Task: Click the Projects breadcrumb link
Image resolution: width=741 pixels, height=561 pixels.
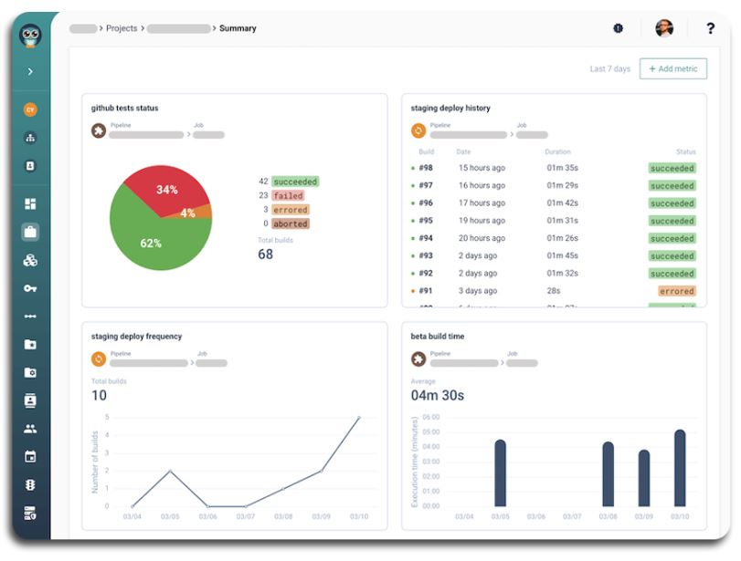Action: pos(122,28)
